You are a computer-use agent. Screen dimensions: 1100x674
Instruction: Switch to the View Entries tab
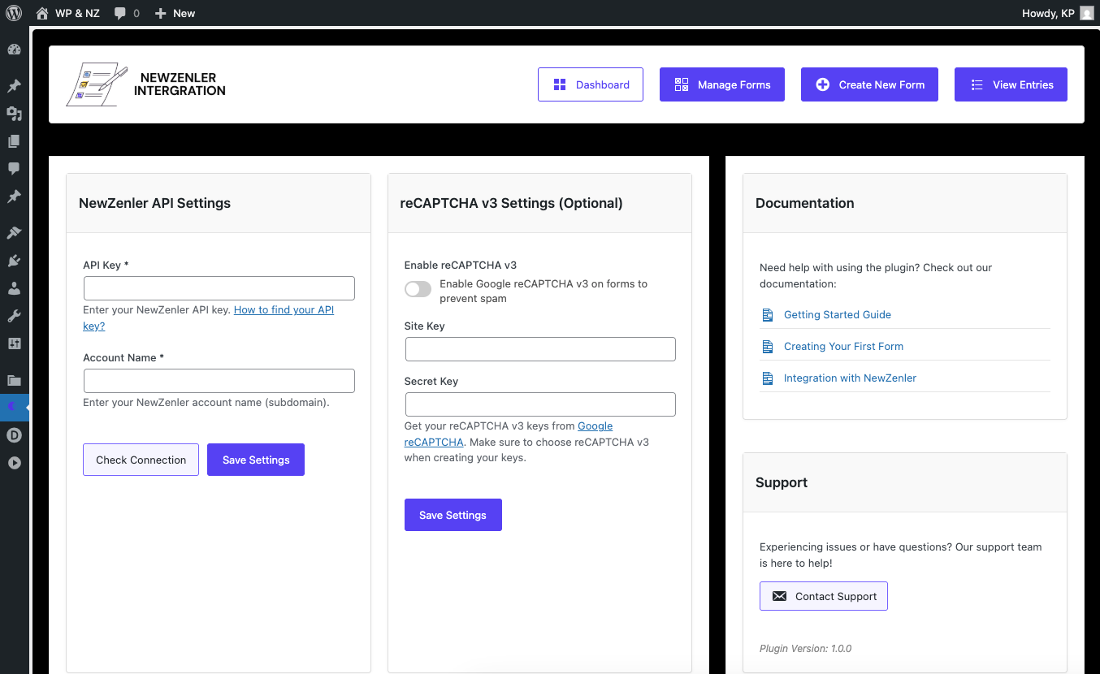(x=1011, y=84)
